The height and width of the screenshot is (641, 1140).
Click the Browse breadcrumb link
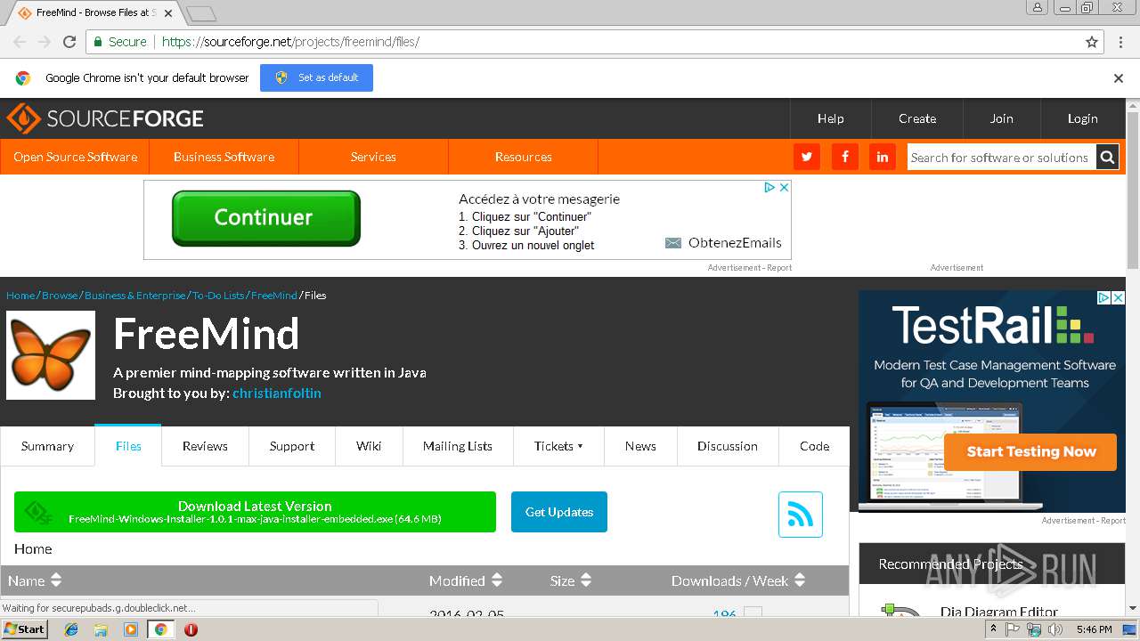(60, 296)
